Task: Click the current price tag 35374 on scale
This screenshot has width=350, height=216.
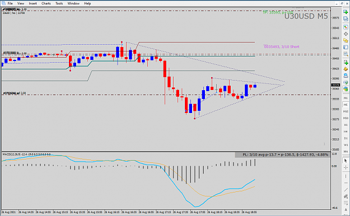Action: 335,85
